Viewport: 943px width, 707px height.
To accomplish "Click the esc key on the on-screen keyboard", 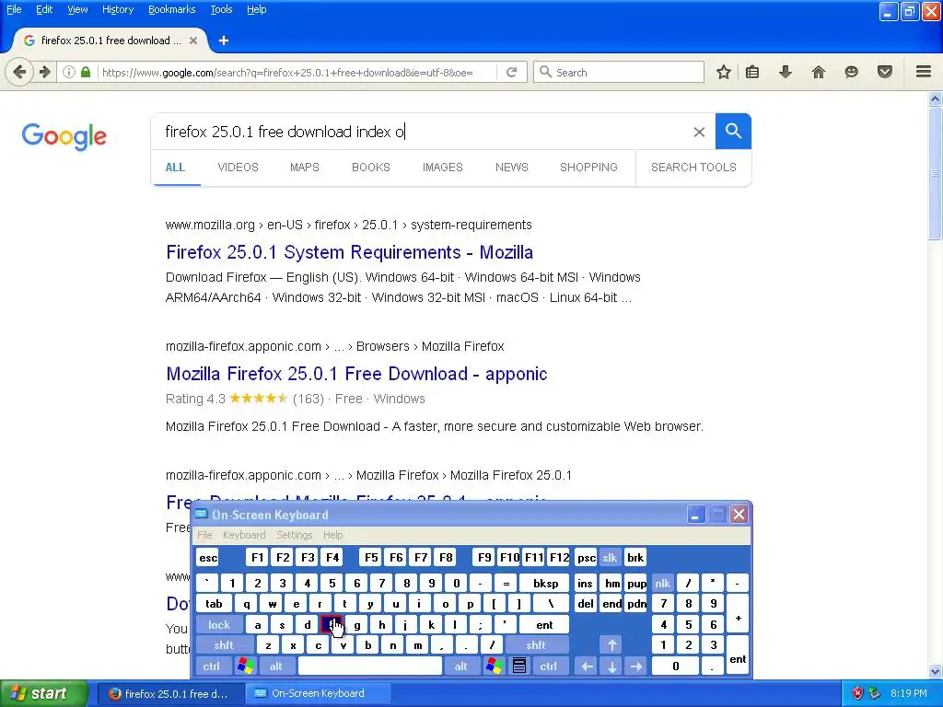I will tap(208, 557).
